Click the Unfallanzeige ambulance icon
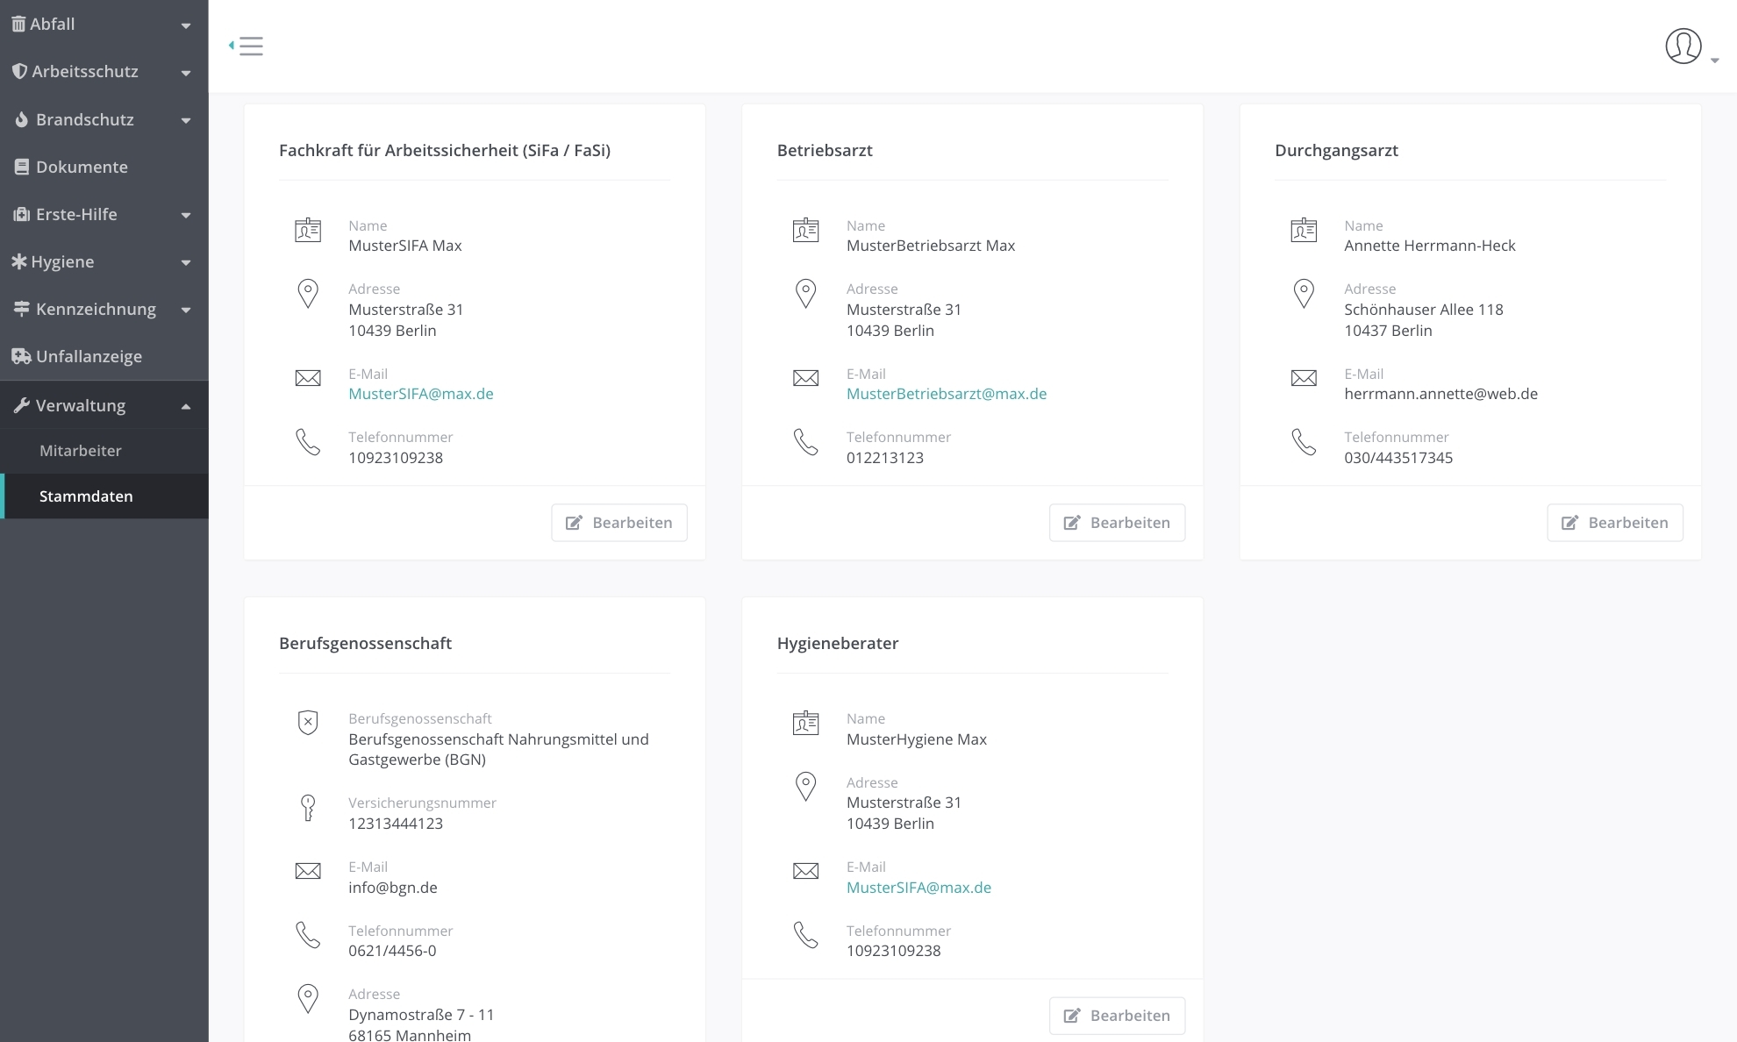The height and width of the screenshot is (1042, 1737). [21, 357]
